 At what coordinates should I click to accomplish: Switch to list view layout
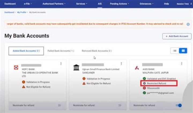tap(175, 51)
